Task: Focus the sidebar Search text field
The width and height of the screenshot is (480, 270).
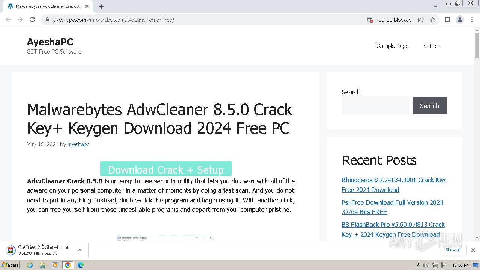Action: point(375,105)
